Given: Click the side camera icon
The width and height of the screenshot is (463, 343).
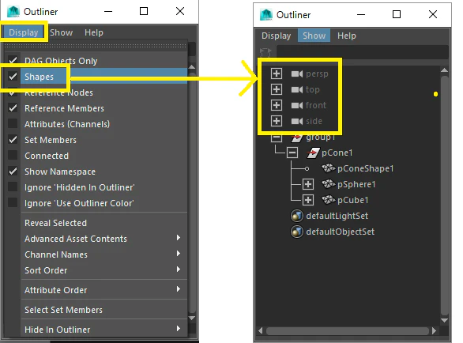Looking at the screenshot, I should 297,121.
